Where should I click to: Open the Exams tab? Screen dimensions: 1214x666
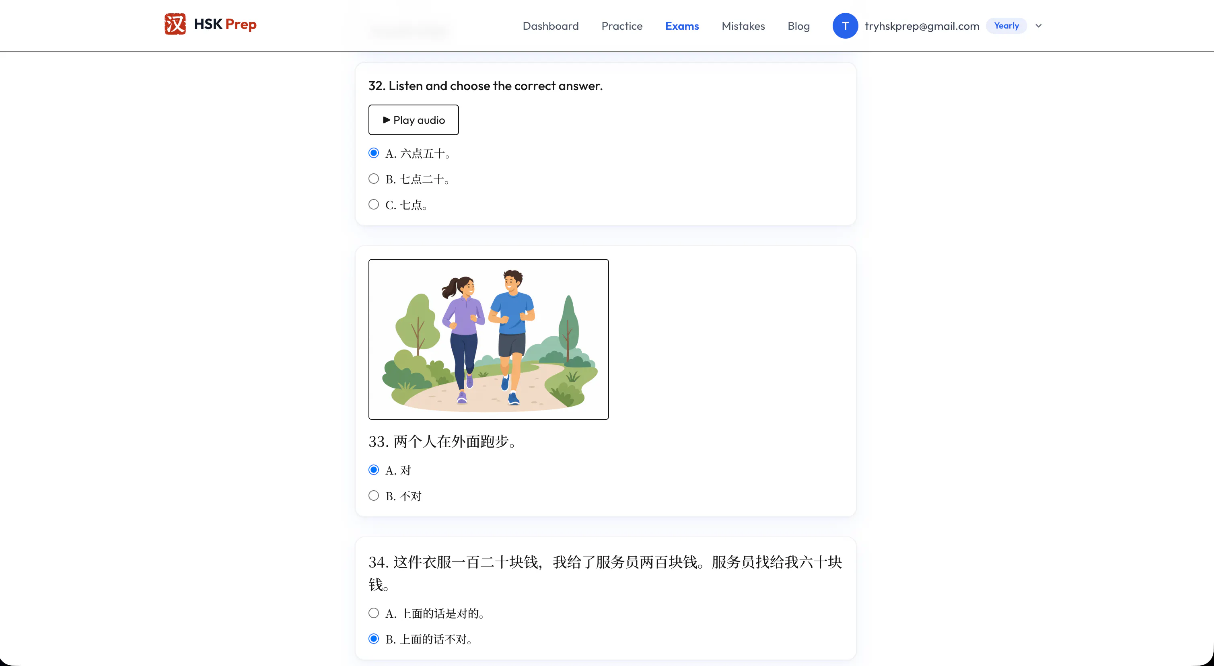tap(681, 26)
